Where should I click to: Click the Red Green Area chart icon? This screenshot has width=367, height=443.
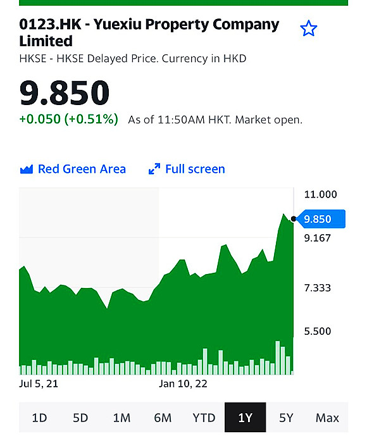(27, 169)
